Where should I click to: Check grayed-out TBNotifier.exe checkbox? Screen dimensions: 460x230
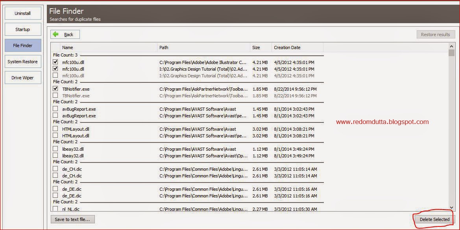[55, 95]
